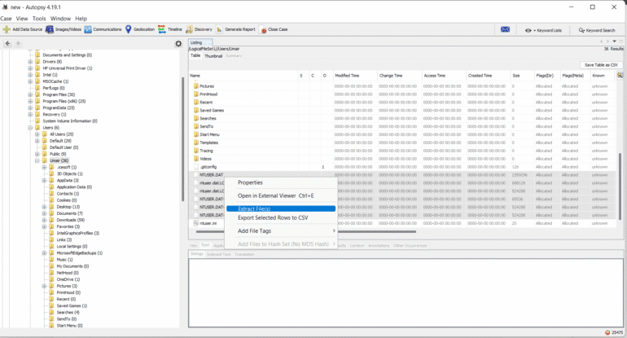Click the envelope icon beside Keyword Lists
This screenshot has height=338, width=627.
coord(505,30)
